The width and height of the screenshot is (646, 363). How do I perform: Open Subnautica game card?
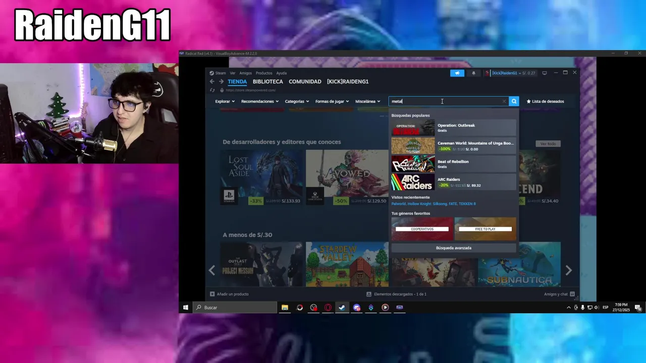point(519,264)
